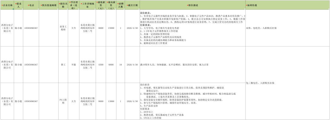Select the 福利待遇 column header
The image size is (330, 120).
tap(288, 5)
